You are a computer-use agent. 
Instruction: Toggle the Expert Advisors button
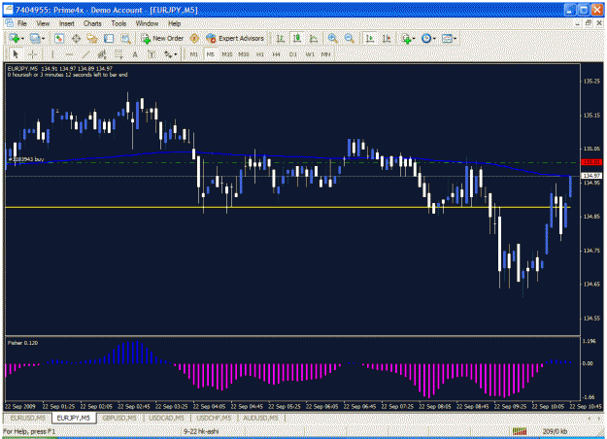pos(235,38)
